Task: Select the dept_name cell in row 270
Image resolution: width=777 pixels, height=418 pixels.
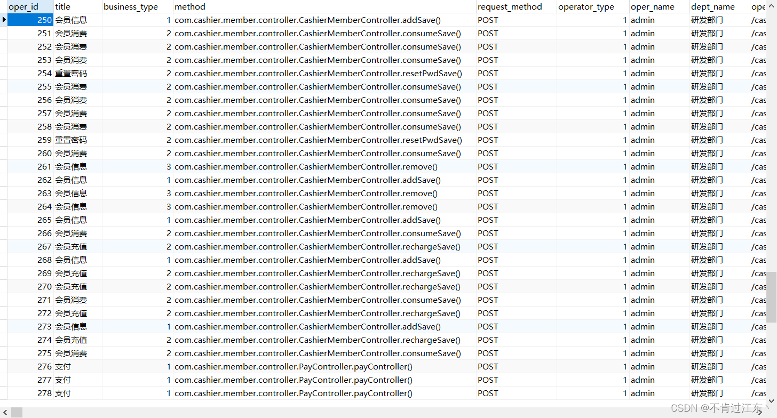Action: 719,287
